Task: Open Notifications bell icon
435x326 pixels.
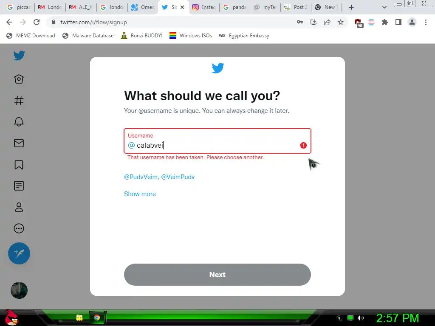Action: tap(19, 122)
